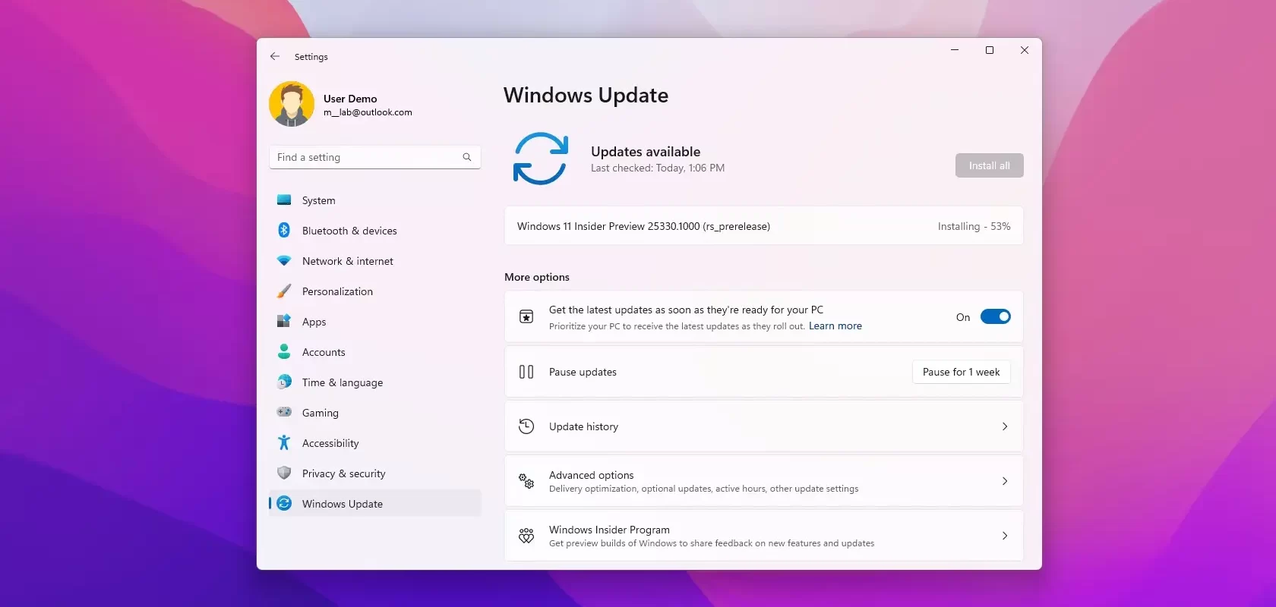
Task: Navigate to Apps settings
Action: [375, 322]
